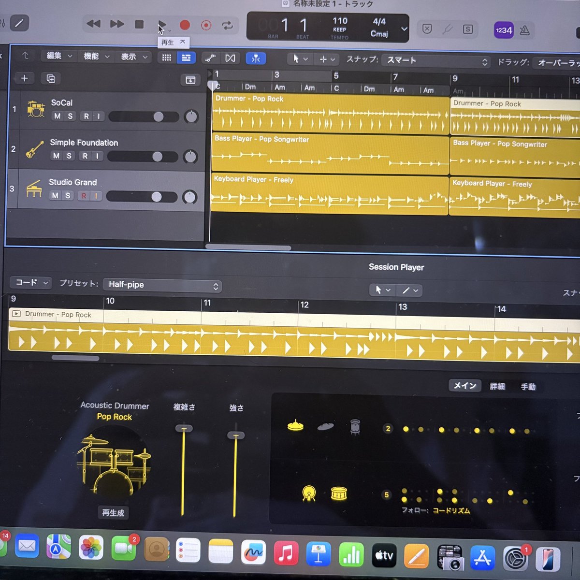The height and width of the screenshot is (580, 580).
Task: Click the Capture Recording button
Action: [x=206, y=25]
